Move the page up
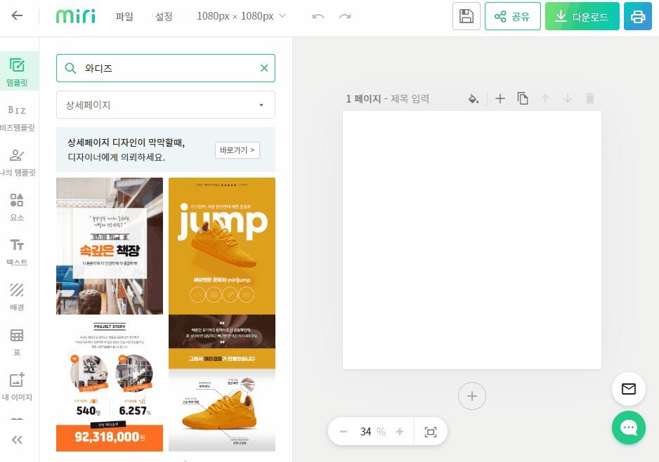This screenshot has width=659, height=462. 545,99
